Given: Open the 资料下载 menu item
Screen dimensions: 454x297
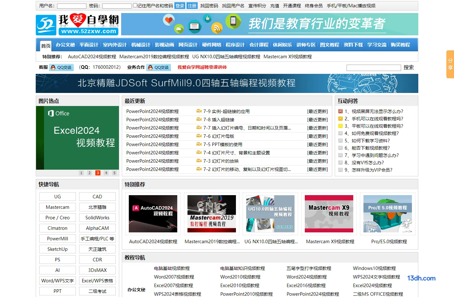Looking at the screenshot, I should 353,45.
